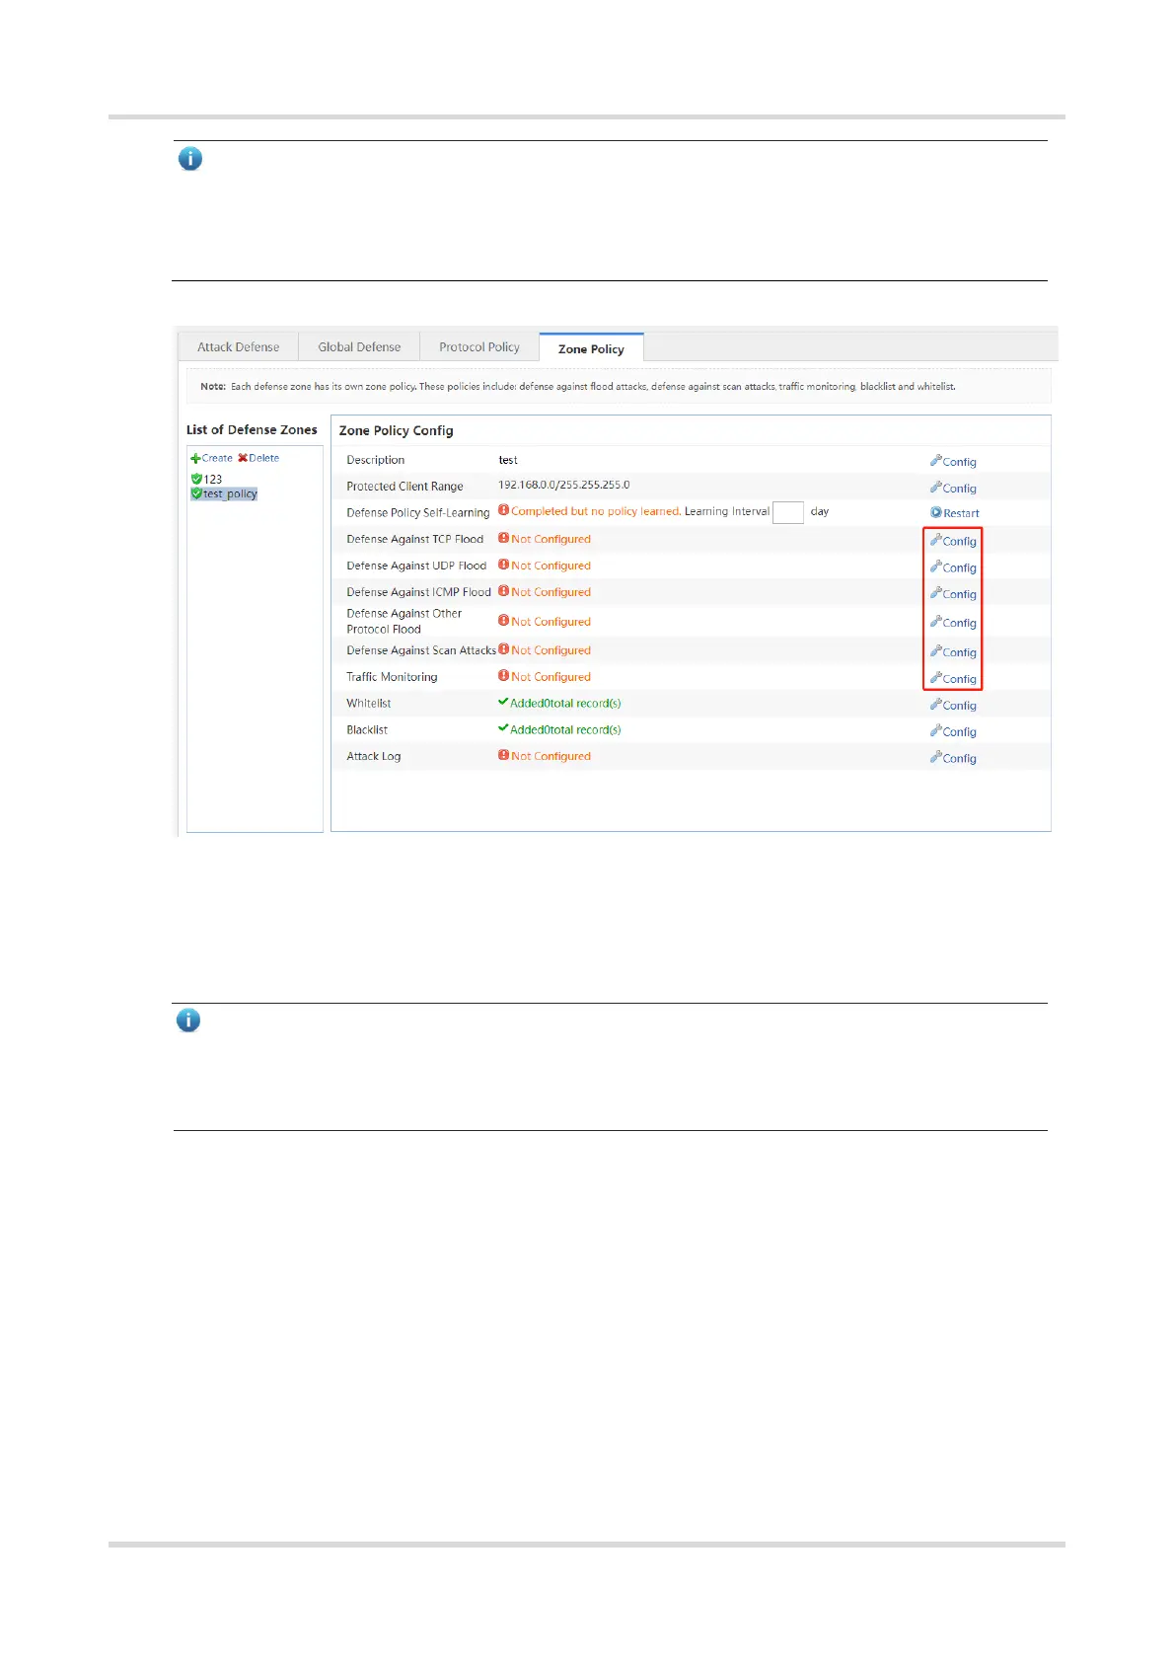Viewport: 1175px width, 1662px height.
Task: Click wrench icon for Description config
Action: (936, 461)
